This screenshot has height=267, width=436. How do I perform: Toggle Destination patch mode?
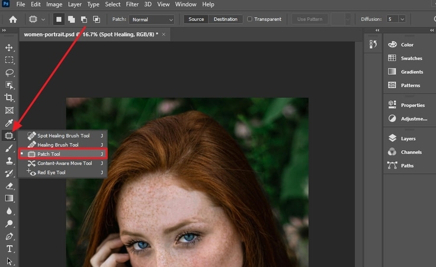point(225,19)
